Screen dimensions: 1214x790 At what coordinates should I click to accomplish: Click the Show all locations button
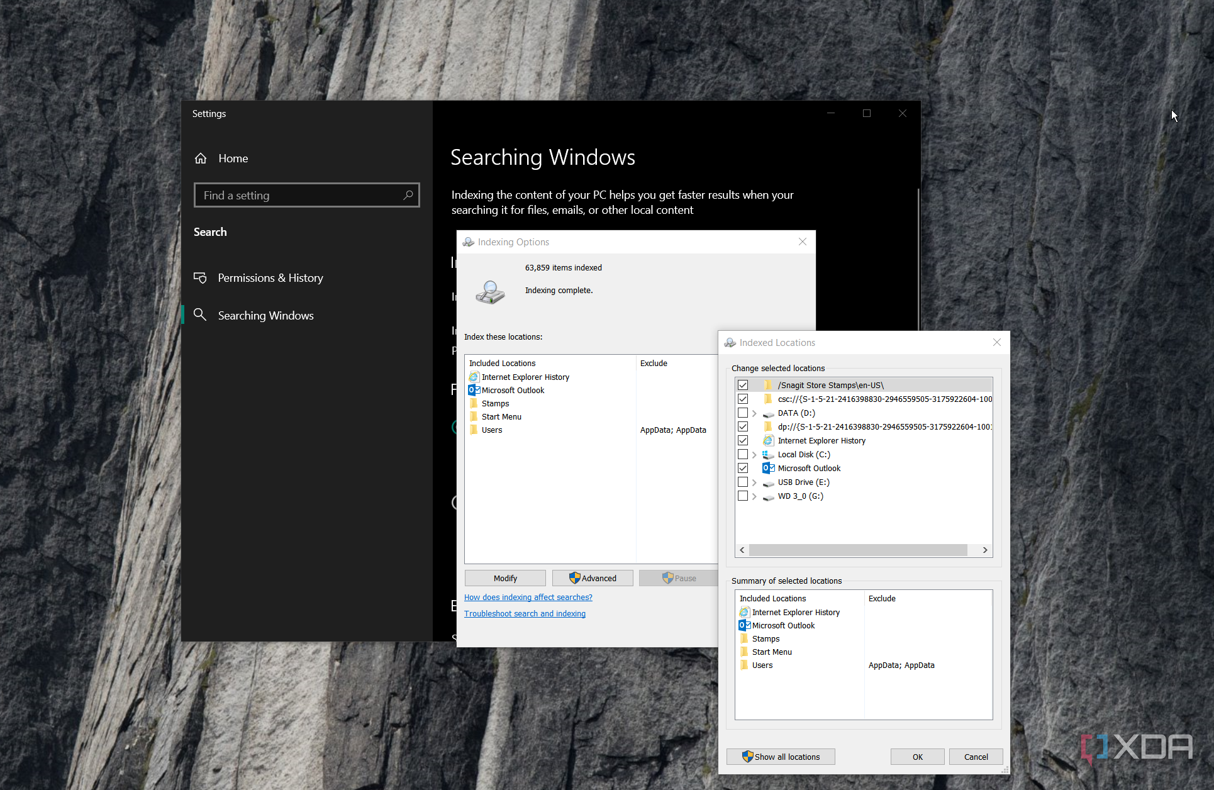pyautogui.click(x=781, y=757)
